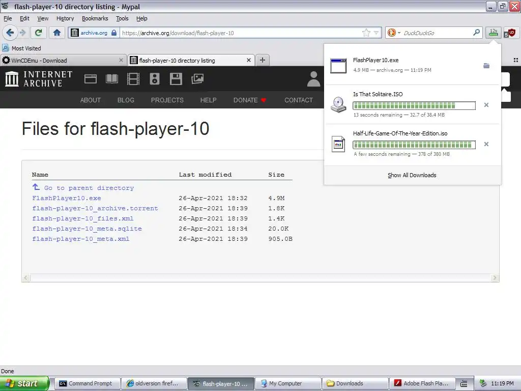Open flash-player-10_meta.xml link

81,239
